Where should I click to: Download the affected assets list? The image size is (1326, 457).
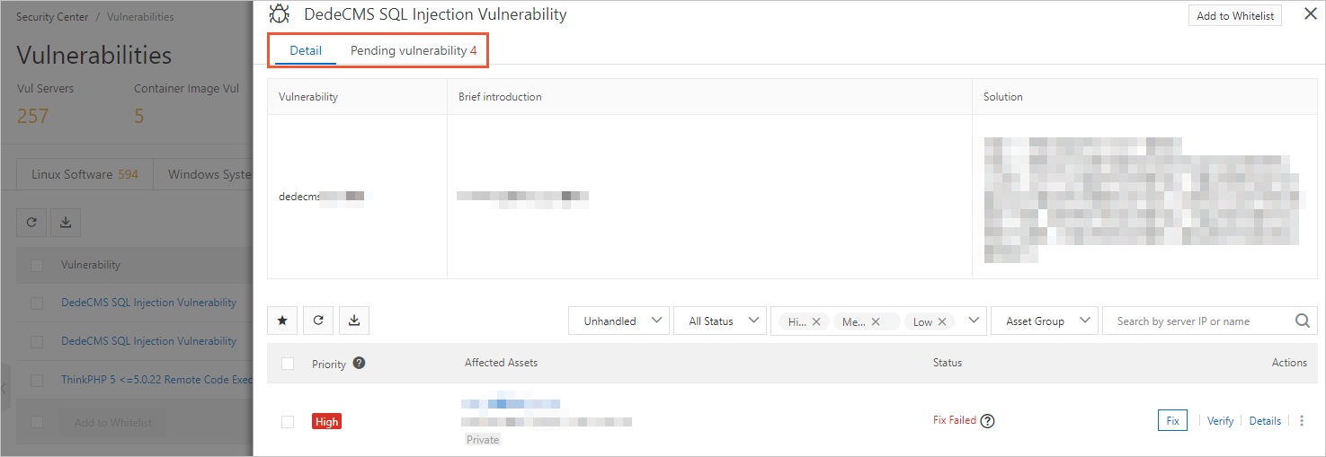[x=354, y=321]
